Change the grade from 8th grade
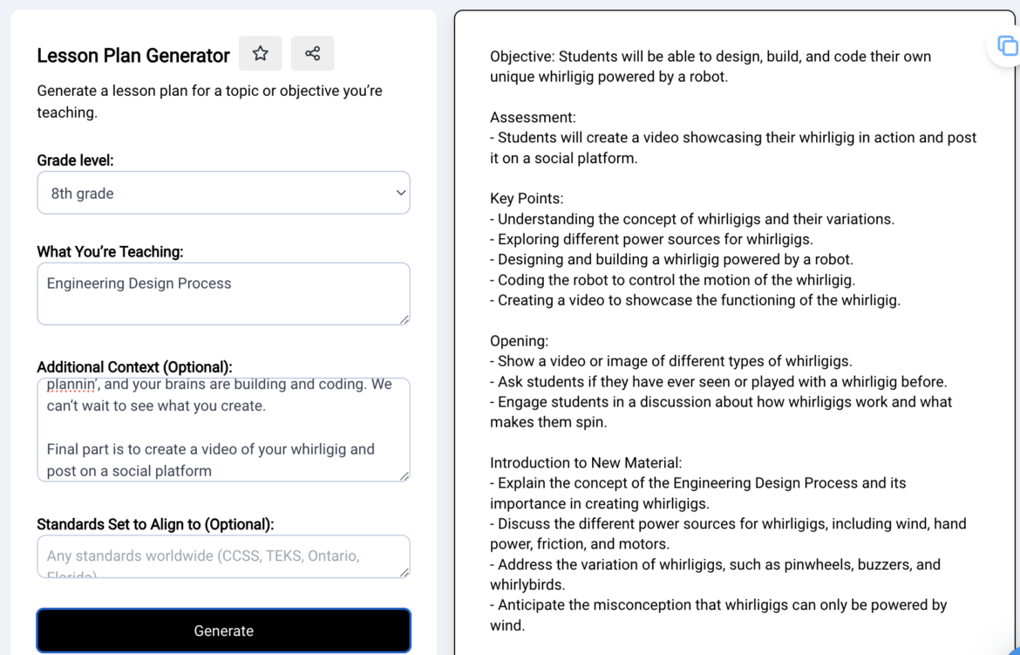1020x655 pixels. [x=224, y=193]
